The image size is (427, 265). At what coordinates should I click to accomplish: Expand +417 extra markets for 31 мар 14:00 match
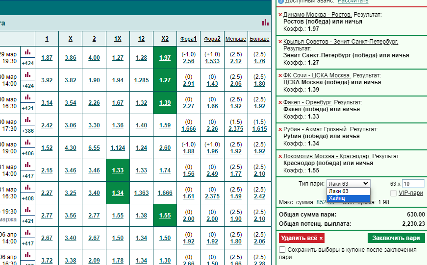(x=28, y=176)
